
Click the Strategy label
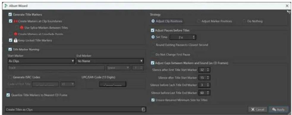pos(155,15)
